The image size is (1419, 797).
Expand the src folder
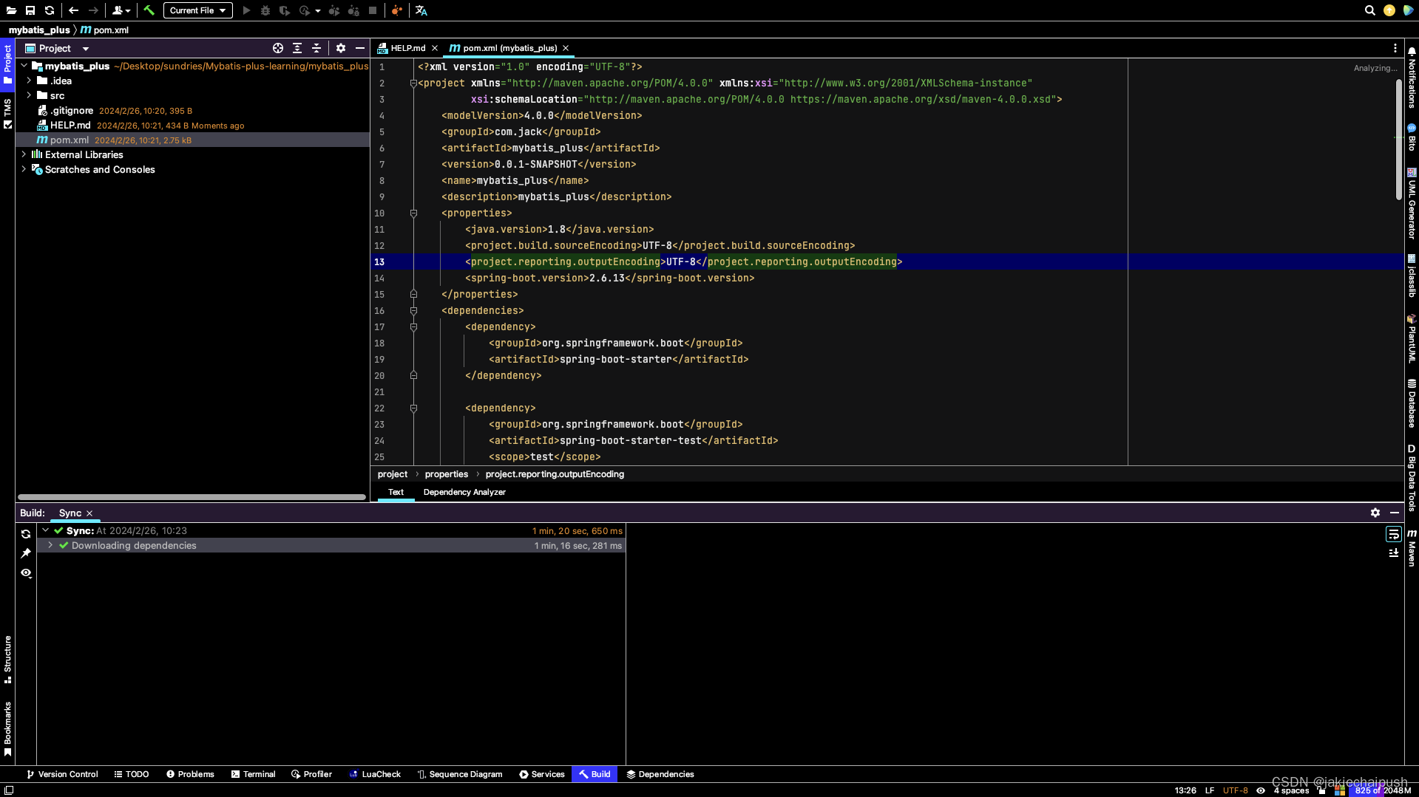29,95
